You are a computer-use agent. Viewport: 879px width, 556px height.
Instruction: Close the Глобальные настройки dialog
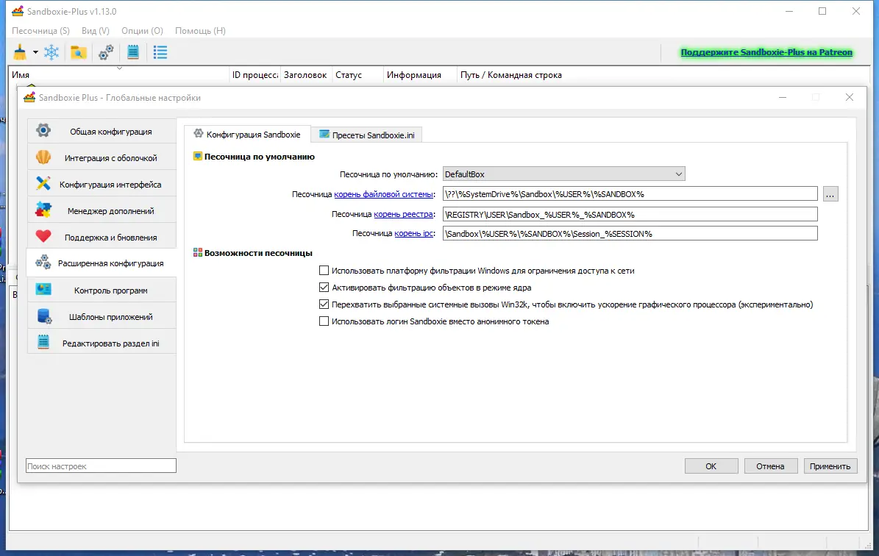(x=850, y=98)
